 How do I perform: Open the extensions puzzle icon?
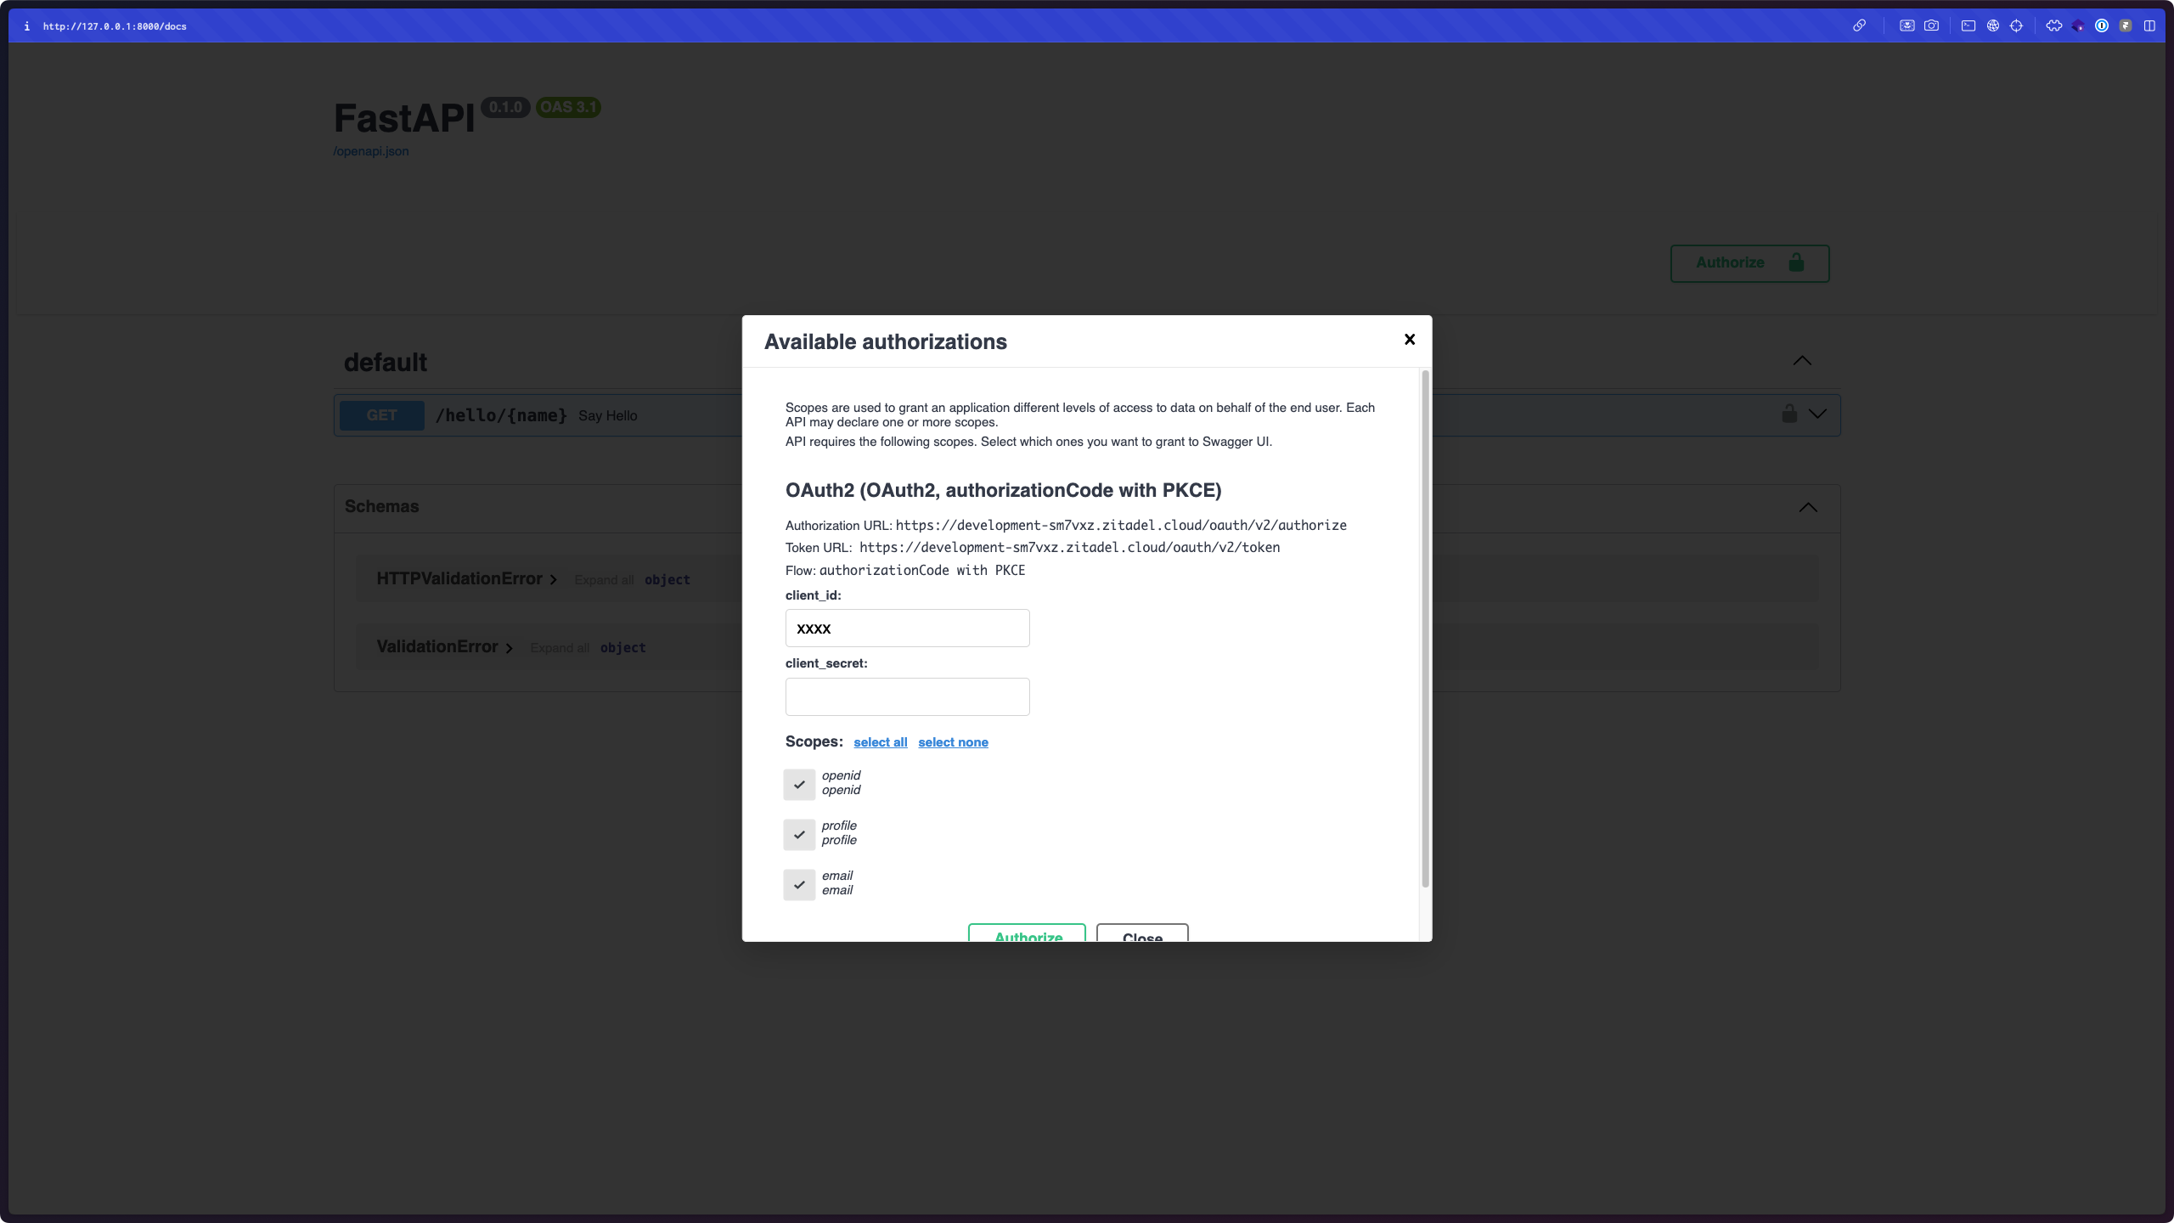[2053, 25]
